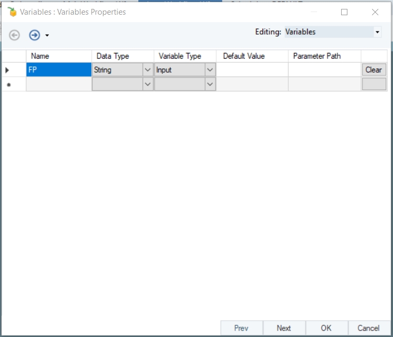Select the FP name cell
The width and height of the screenshot is (393, 337).
pos(59,70)
